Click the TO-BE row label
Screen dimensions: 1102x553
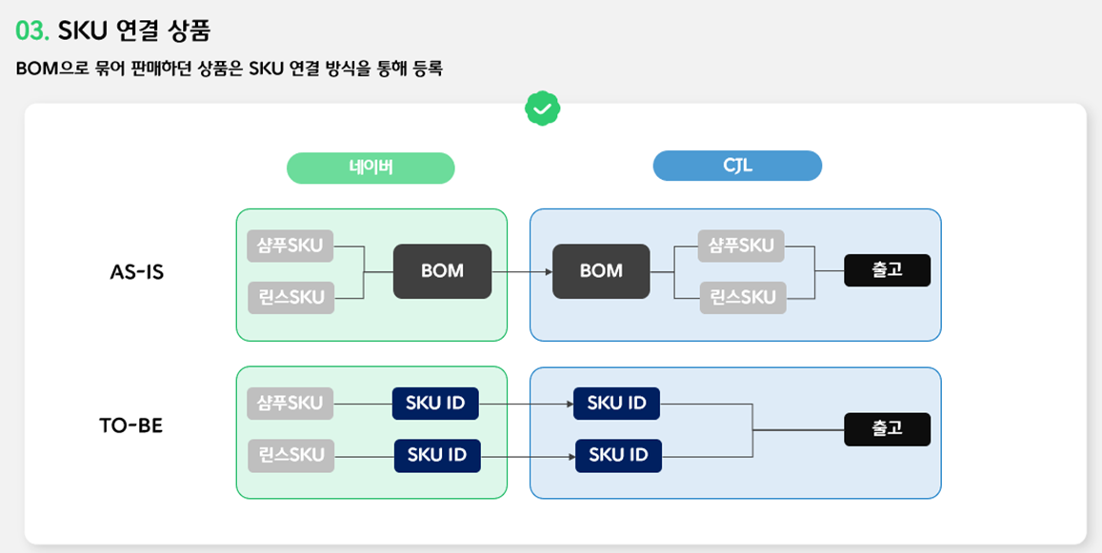click(x=131, y=425)
